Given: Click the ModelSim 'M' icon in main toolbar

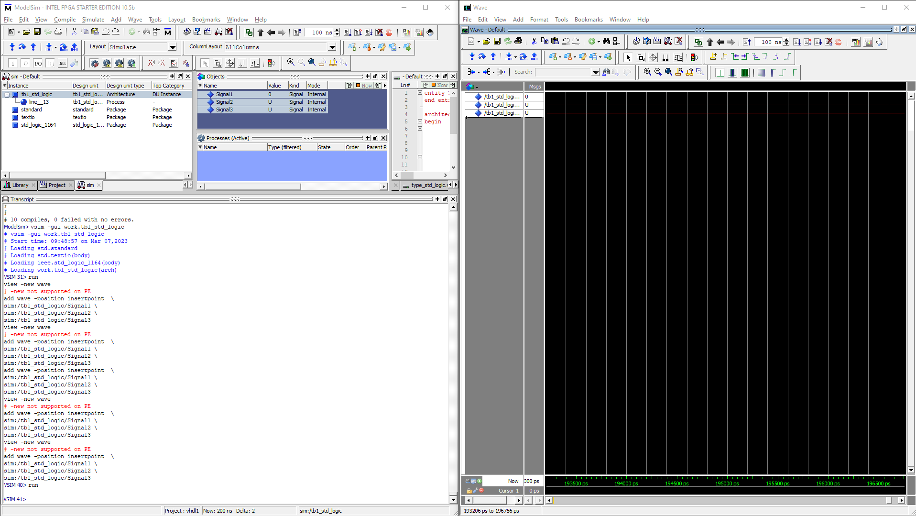Looking at the screenshot, I should 168,32.
